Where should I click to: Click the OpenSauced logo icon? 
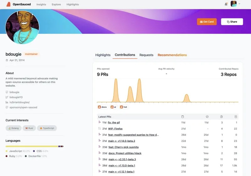[8, 4]
